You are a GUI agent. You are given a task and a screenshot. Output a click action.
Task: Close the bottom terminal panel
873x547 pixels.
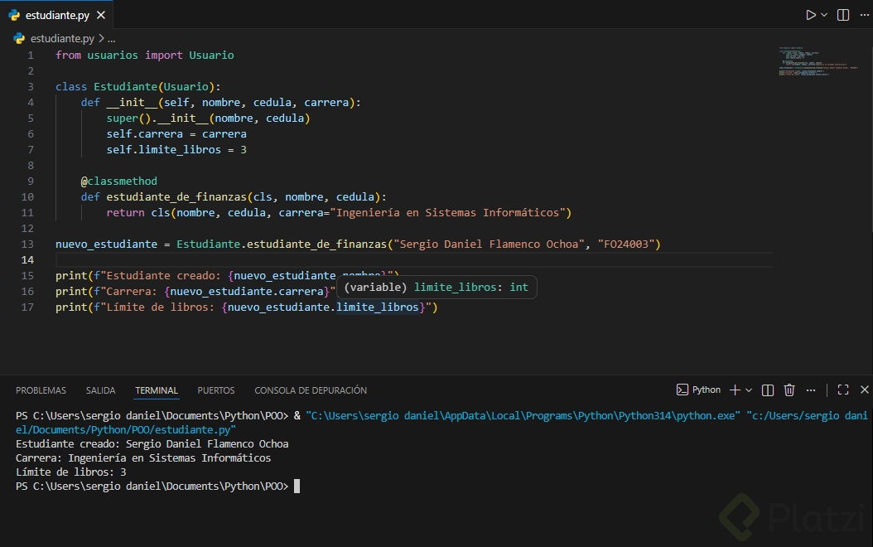click(864, 390)
